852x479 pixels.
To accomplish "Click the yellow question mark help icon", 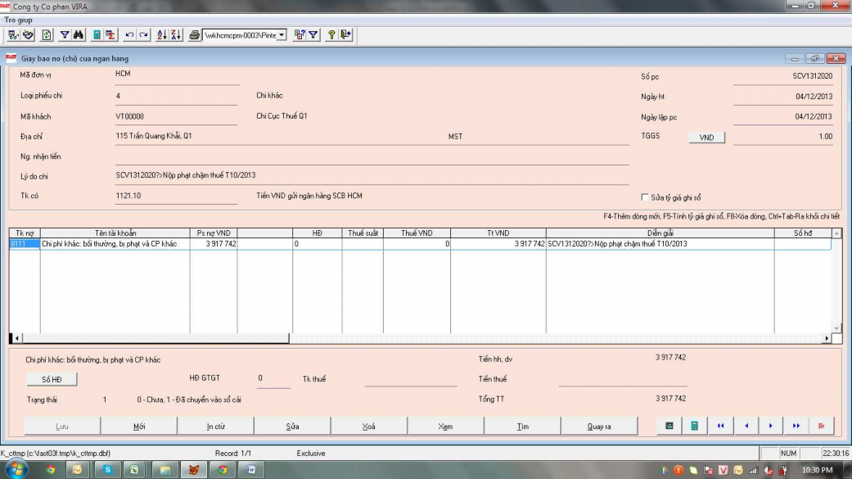I will [331, 35].
